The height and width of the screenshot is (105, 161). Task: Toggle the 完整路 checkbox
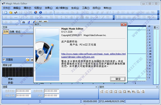coord(4,60)
